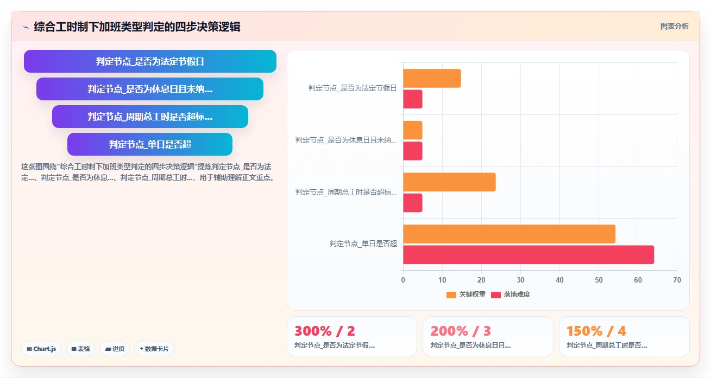Click the 进度 tag chip
This screenshot has width=711, height=378.
[x=115, y=349]
